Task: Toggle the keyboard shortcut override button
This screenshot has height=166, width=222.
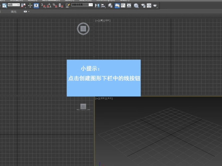Action: click(36, 6)
